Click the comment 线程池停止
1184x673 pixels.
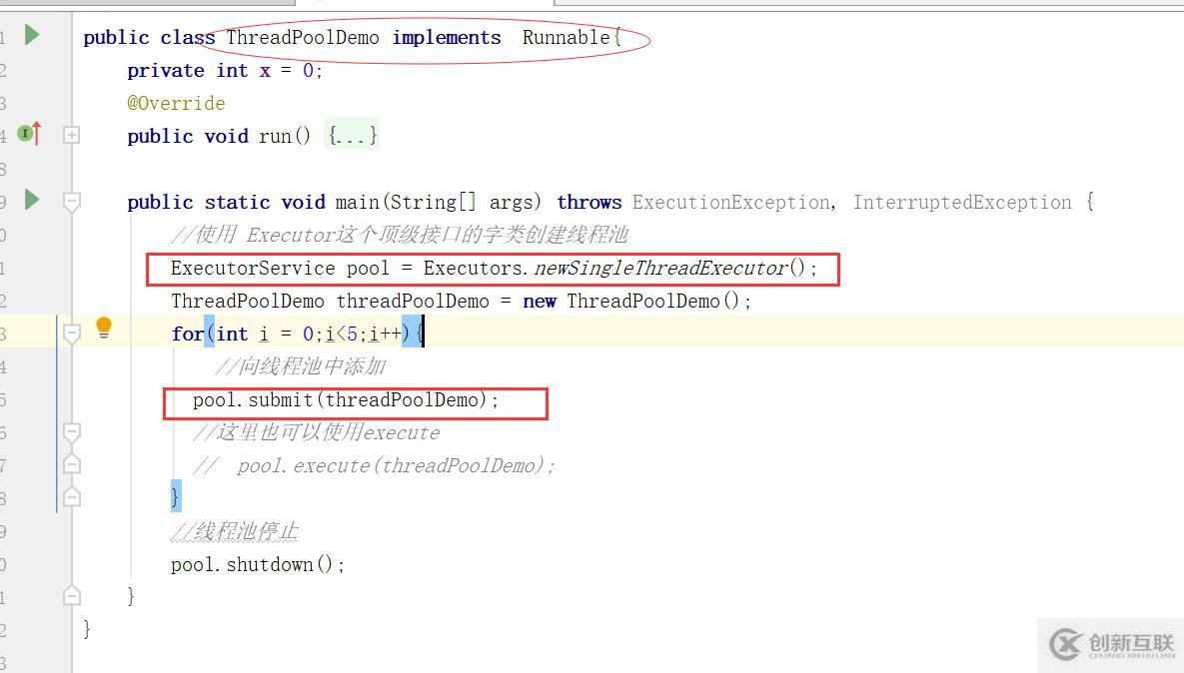coord(235,531)
